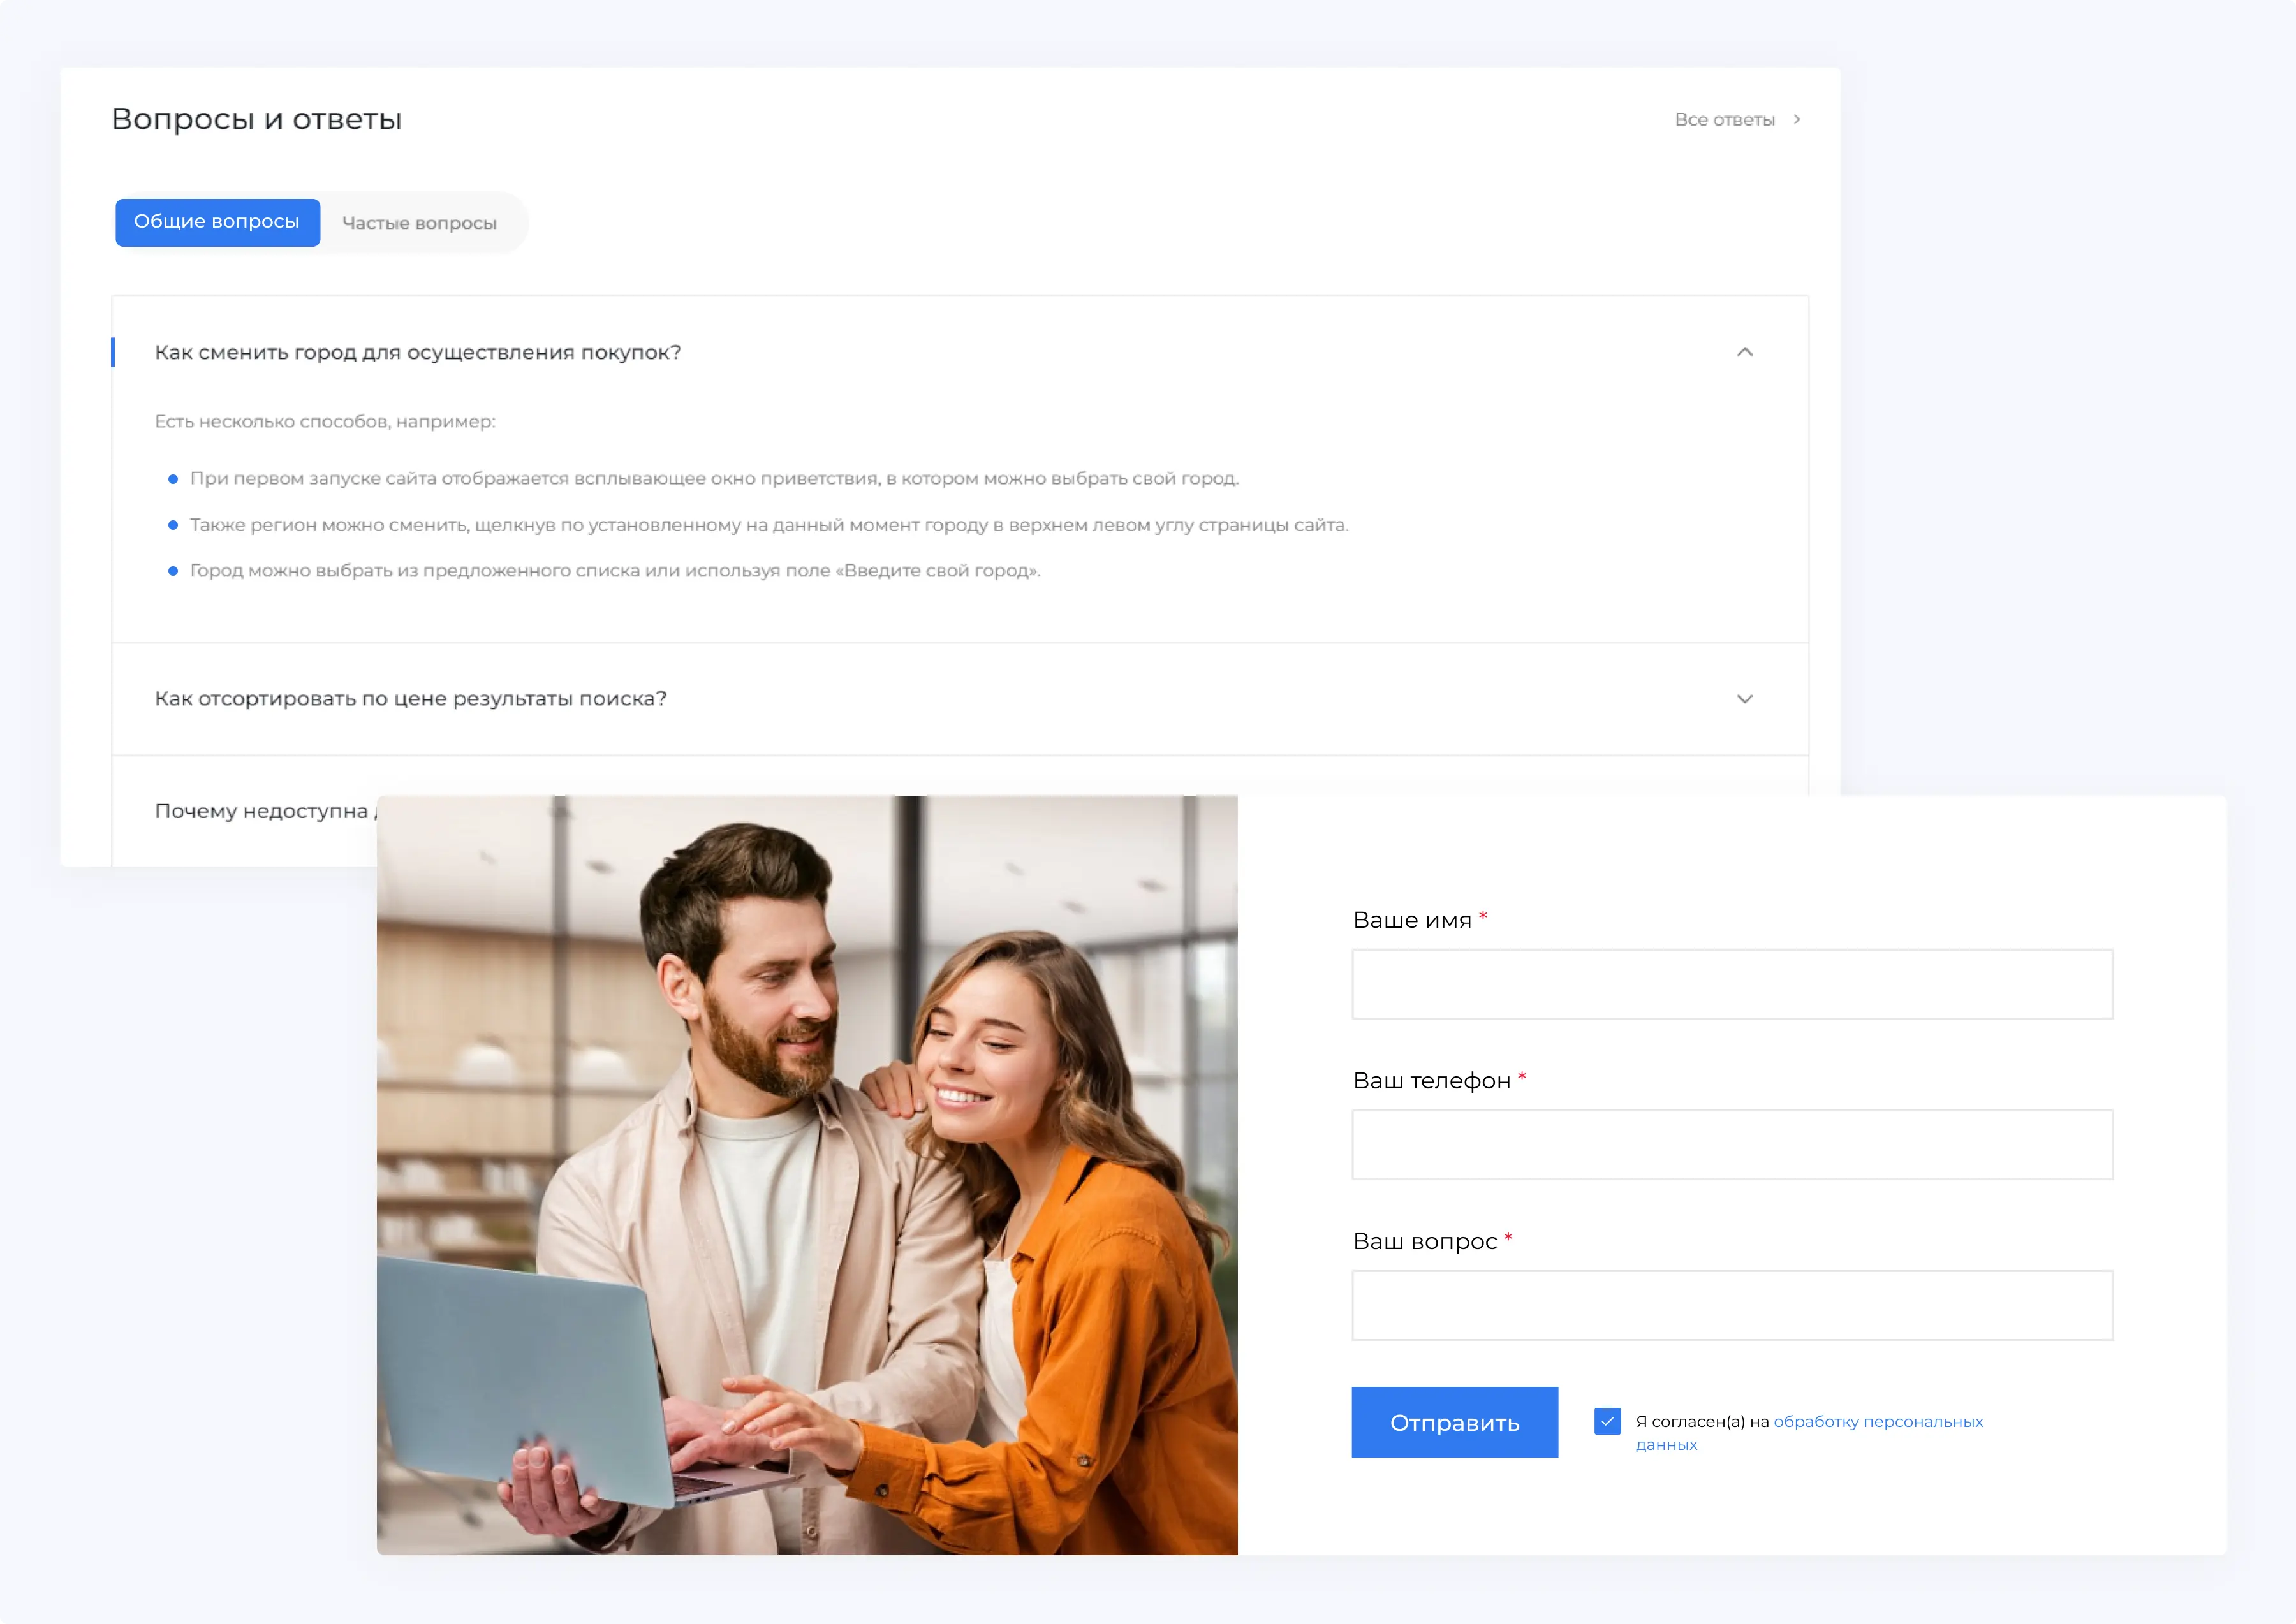Click the question Как отсортировать по цене результаты поиска
Image resolution: width=2296 pixels, height=1624 pixels.
pyautogui.click(x=410, y=699)
